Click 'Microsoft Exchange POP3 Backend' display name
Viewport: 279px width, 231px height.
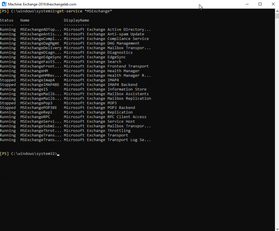tap(99, 108)
